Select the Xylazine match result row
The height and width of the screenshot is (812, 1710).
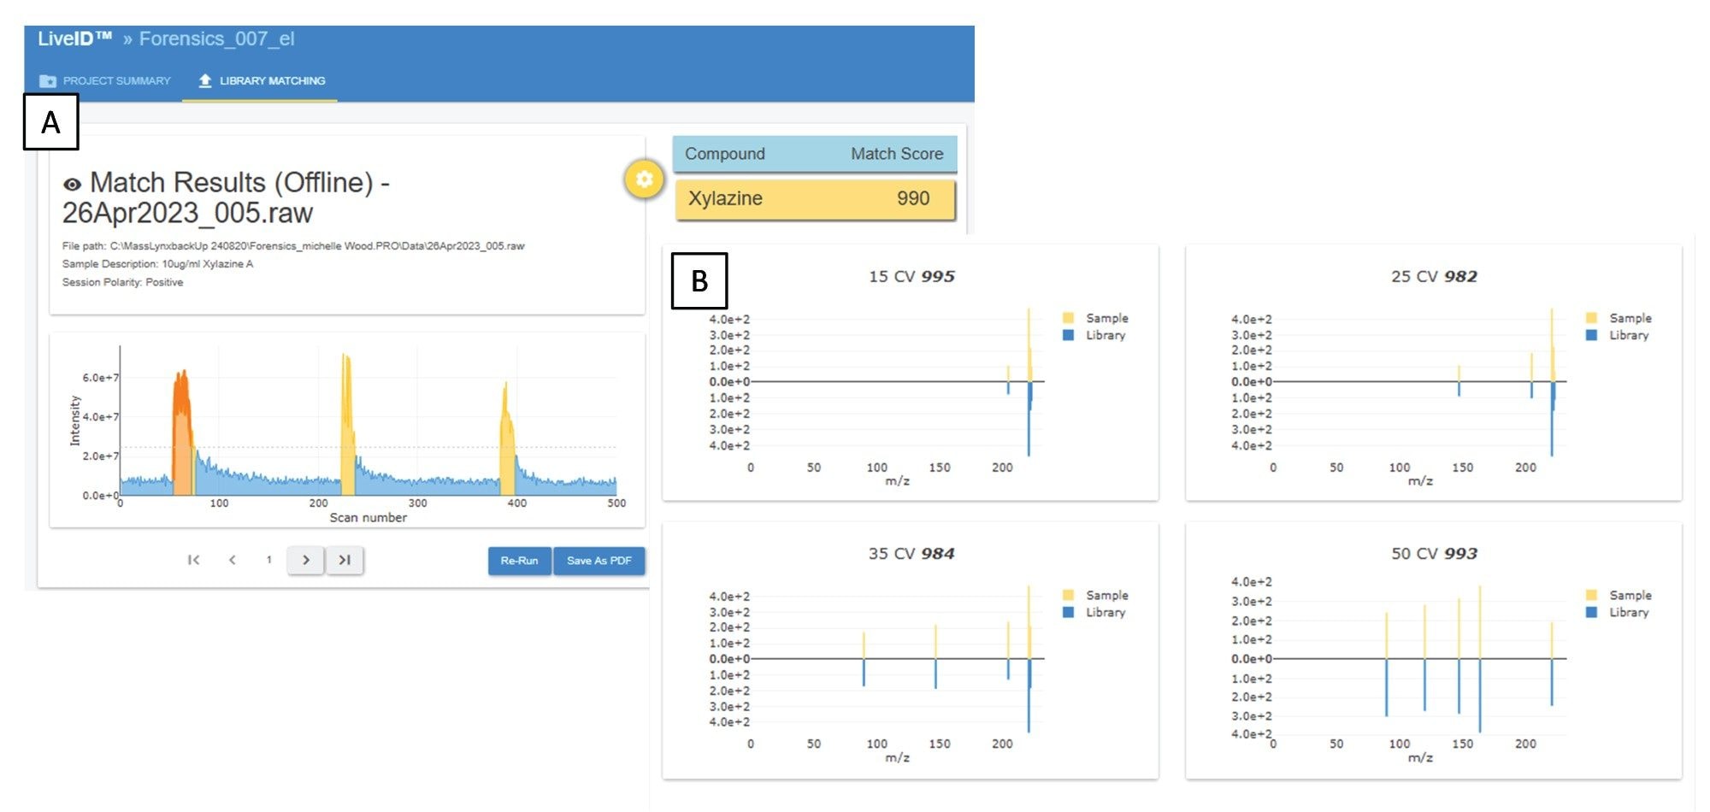click(814, 198)
